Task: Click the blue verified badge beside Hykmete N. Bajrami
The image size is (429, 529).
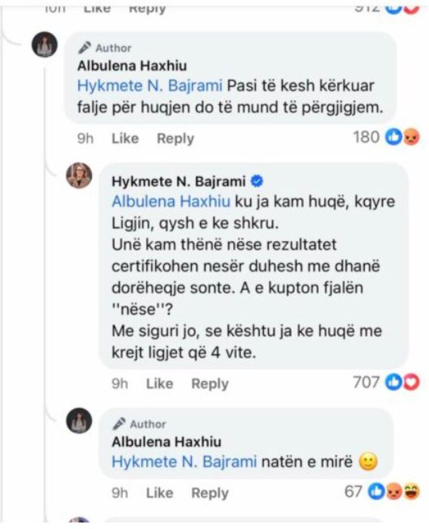Action: (x=257, y=181)
